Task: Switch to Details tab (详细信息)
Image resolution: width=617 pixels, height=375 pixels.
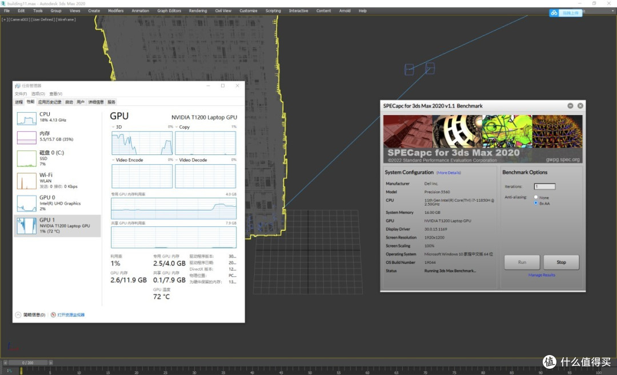Action: [95, 102]
